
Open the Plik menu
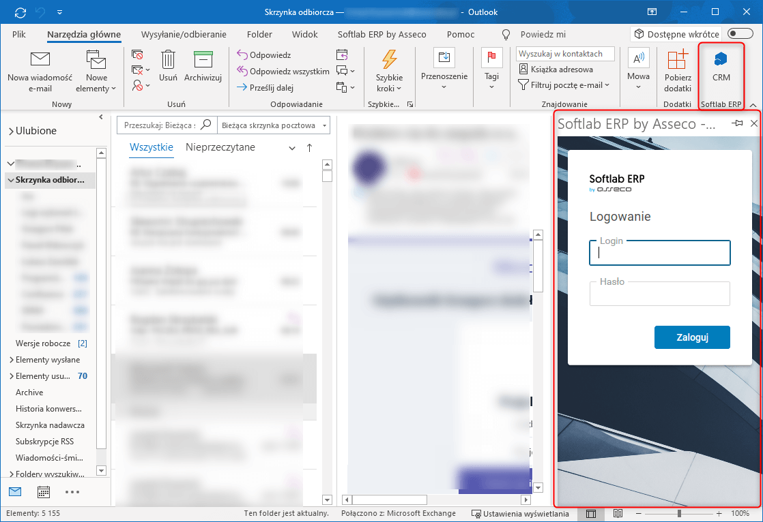[19, 35]
